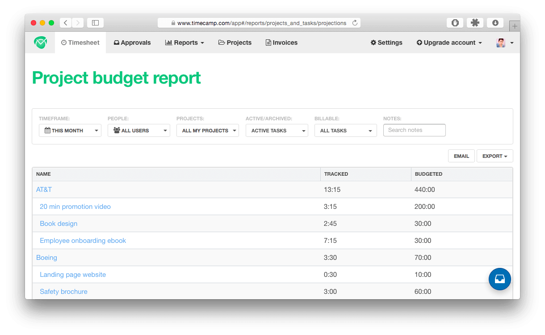Click the TimeCamp logo
This screenshot has width=545, height=335.
pos(40,42)
